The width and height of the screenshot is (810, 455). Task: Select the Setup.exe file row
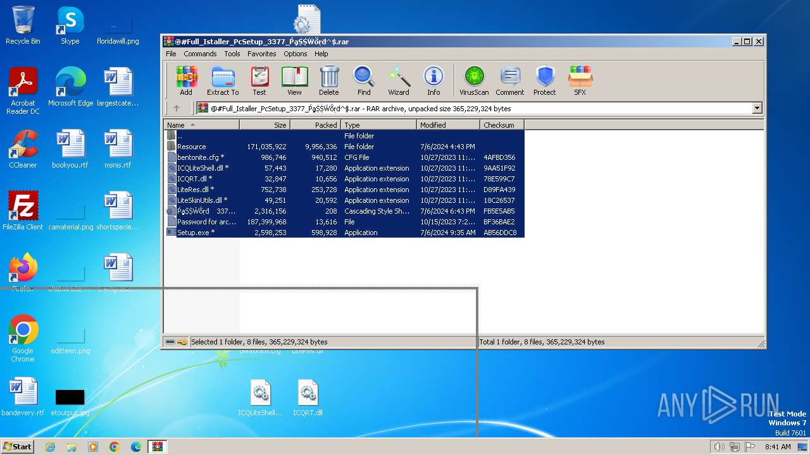click(345, 233)
